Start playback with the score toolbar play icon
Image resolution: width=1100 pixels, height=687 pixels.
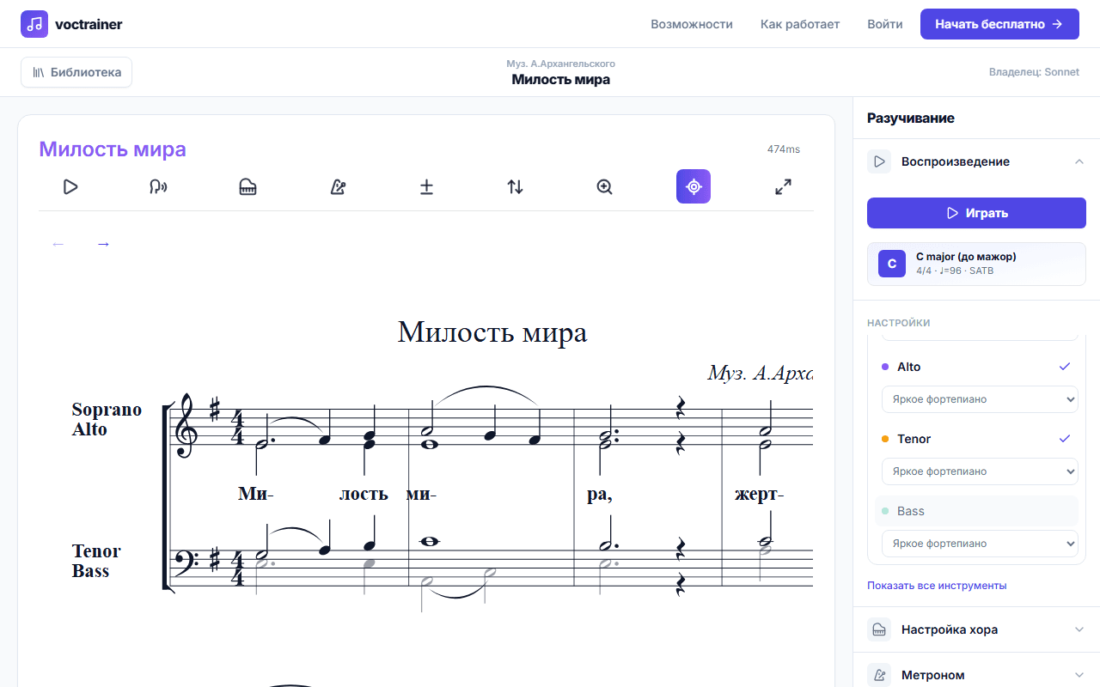(71, 186)
